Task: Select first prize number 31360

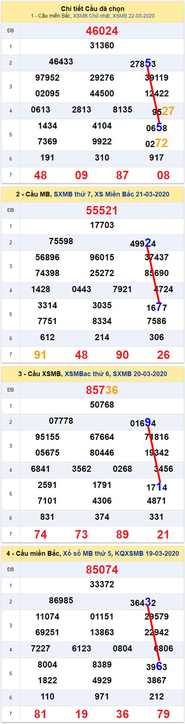Action: click(102, 46)
